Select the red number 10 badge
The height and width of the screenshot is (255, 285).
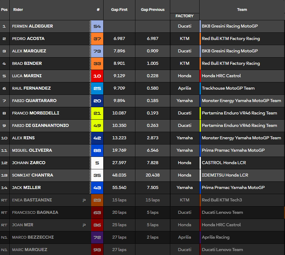(x=97, y=76)
